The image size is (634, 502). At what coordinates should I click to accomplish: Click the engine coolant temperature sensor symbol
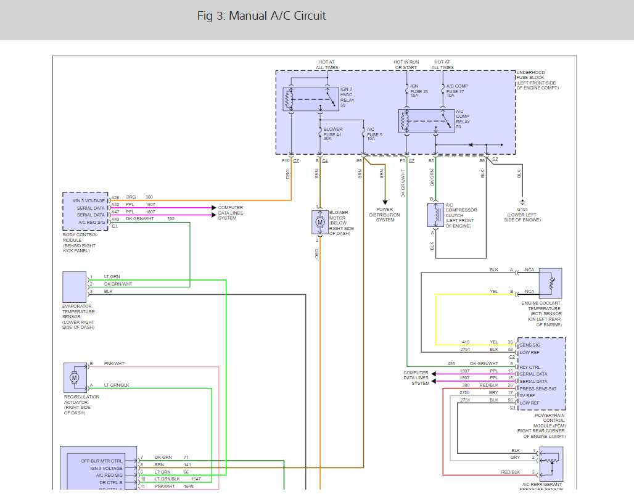(550, 283)
